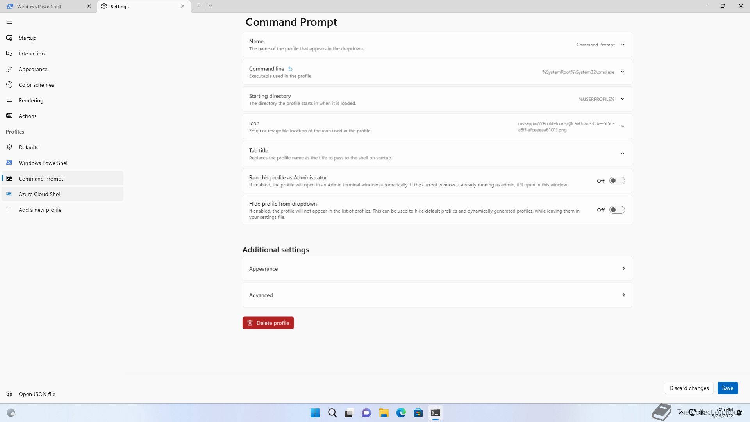750x422 pixels.
Task: Click the Interaction cursor icon
Action: coord(9,54)
